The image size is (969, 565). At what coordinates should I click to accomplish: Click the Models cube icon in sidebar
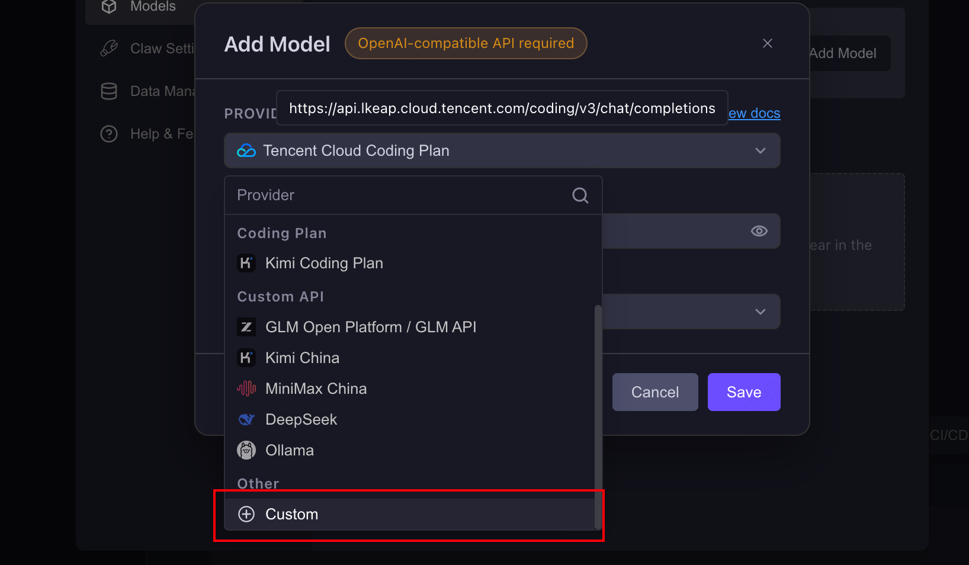(109, 7)
